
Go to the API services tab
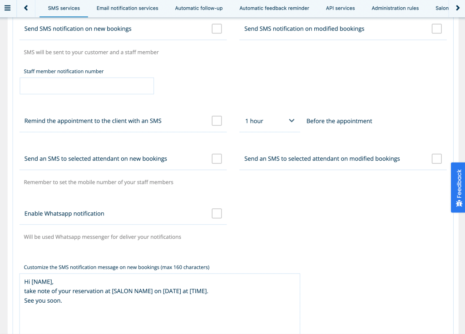pos(340,8)
